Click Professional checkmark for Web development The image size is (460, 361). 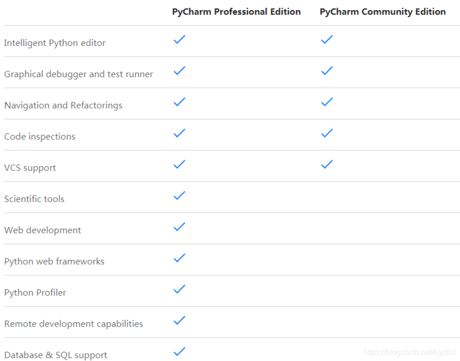click(180, 227)
